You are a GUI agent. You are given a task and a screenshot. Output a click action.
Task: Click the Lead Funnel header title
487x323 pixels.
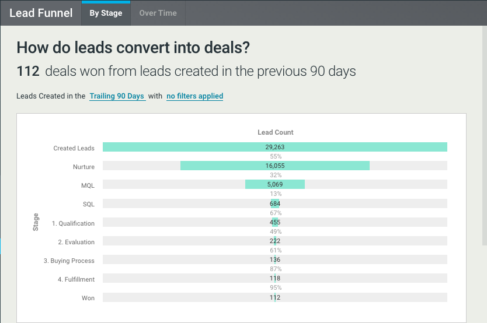tap(41, 13)
